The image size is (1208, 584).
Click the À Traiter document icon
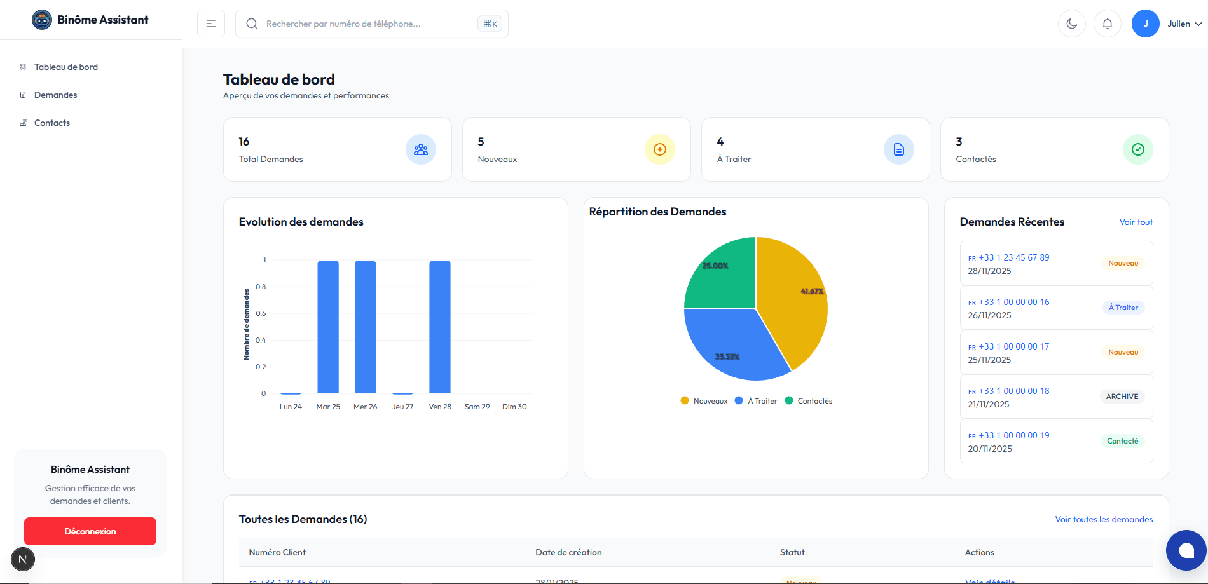click(898, 149)
